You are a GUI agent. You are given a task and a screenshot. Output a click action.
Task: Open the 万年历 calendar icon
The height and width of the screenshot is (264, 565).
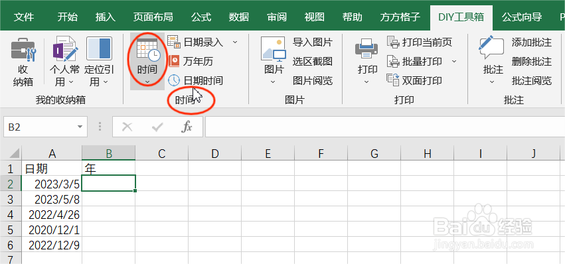point(174,61)
